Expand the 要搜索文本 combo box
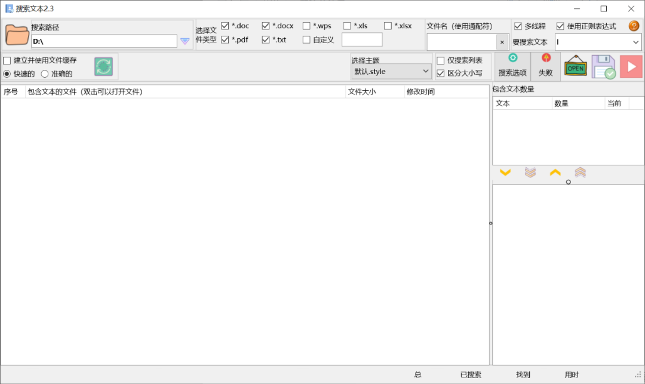The width and height of the screenshot is (645, 384). [x=635, y=42]
